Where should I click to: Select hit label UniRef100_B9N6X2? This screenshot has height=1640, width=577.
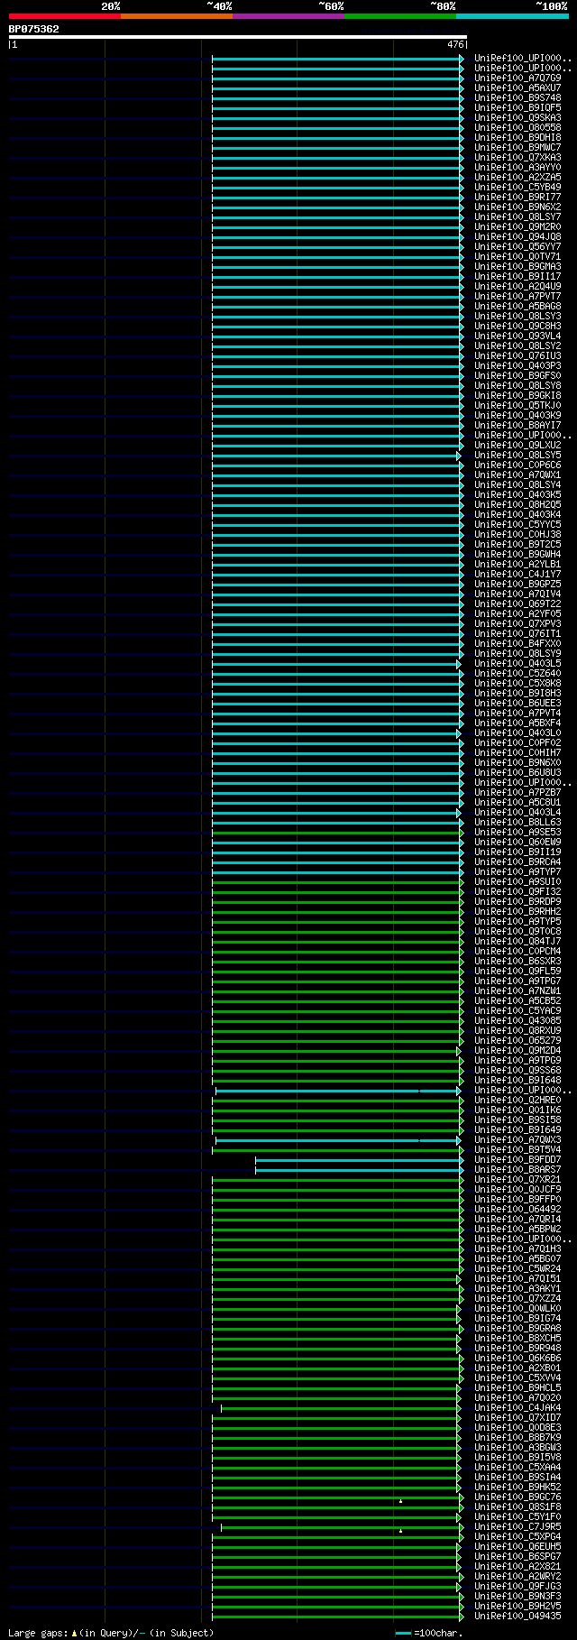pyautogui.click(x=517, y=207)
